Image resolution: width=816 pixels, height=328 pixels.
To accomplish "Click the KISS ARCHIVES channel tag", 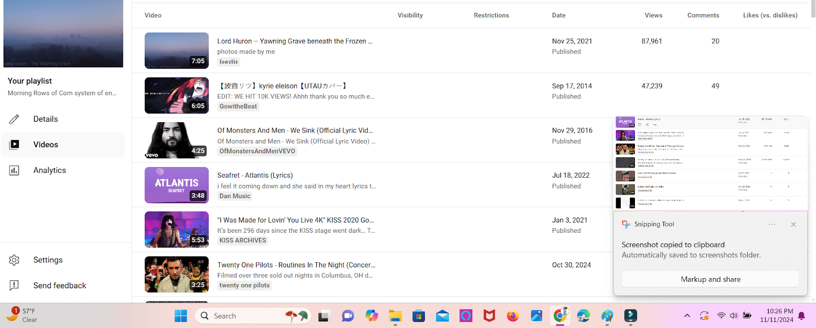I will pos(243,240).
